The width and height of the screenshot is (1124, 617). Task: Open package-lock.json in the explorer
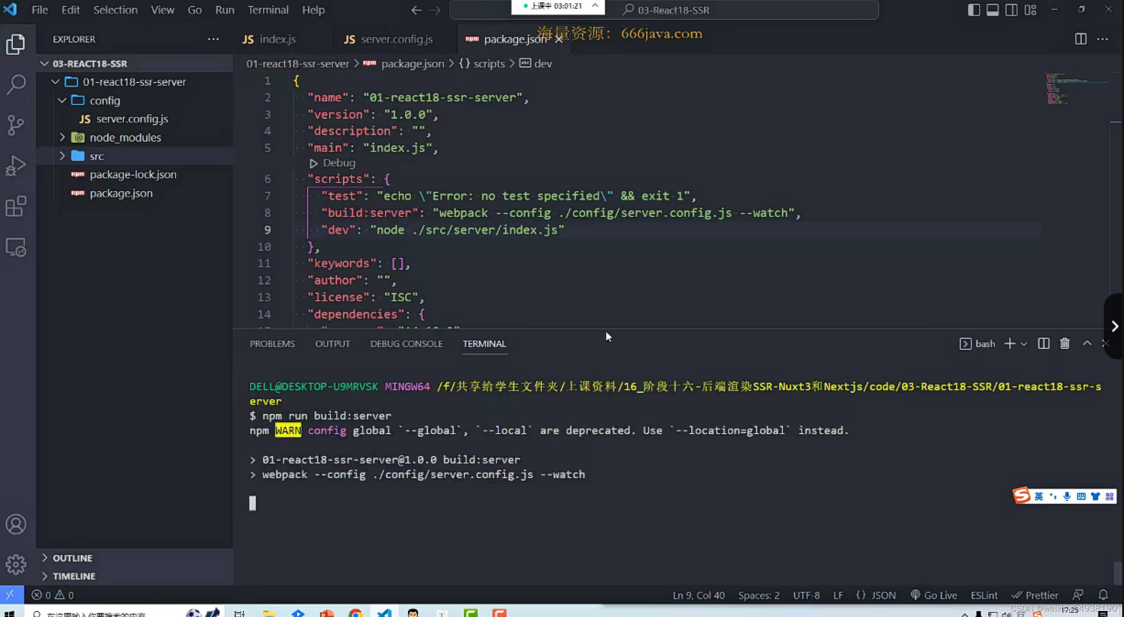click(133, 175)
